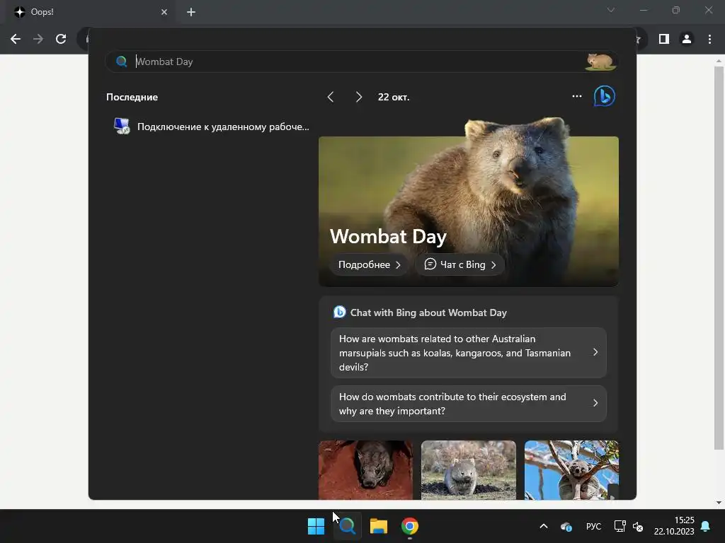The image size is (725, 543).
Task: Click Chrome's back navigation arrow
Action: pyautogui.click(x=16, y=39)
